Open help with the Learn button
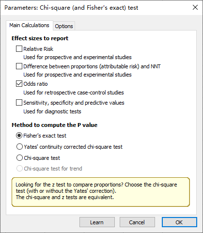 [97, 222]
